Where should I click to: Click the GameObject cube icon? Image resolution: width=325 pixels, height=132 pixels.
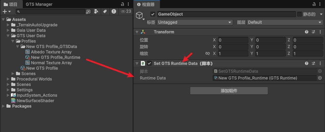coord(139,15)
